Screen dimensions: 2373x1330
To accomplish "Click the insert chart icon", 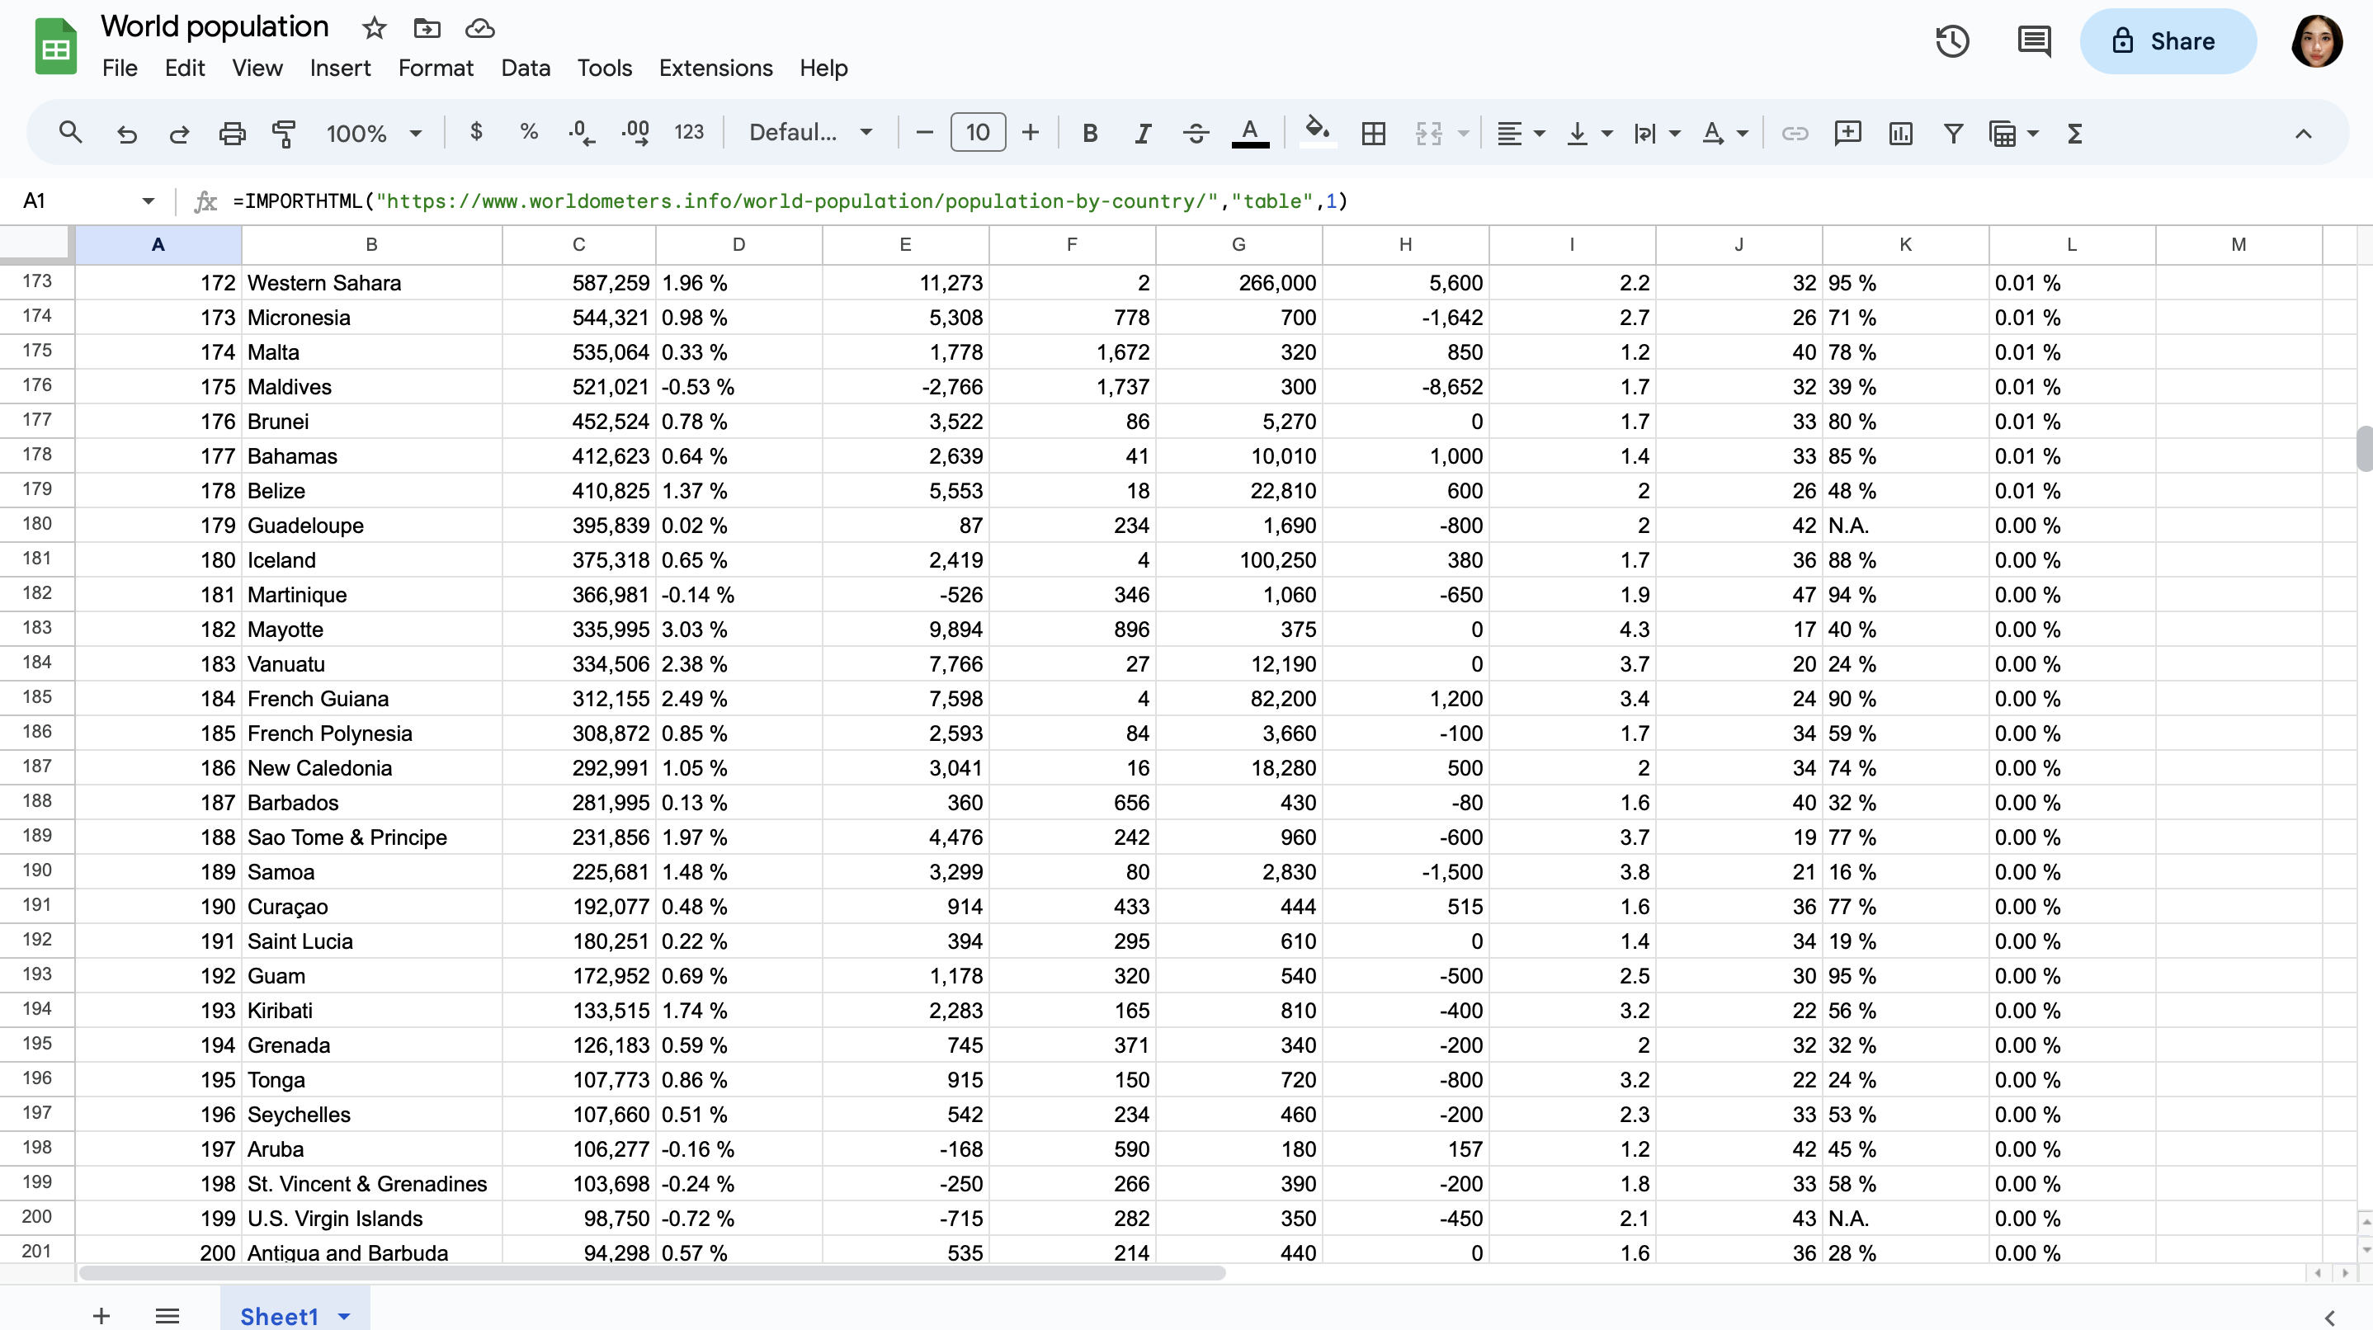I will [x=1899, y=134].
